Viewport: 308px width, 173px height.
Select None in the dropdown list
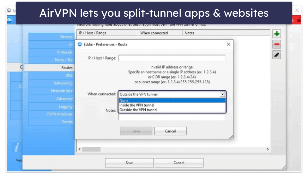pyautogui.click(x=172, y=100)
